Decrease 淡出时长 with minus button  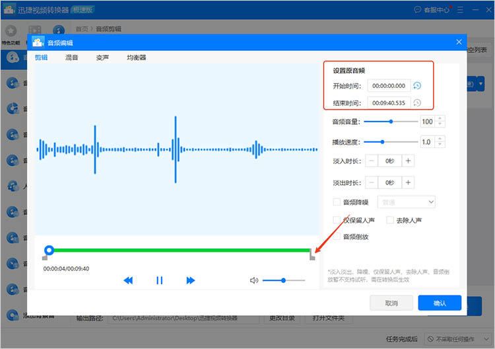372,182
